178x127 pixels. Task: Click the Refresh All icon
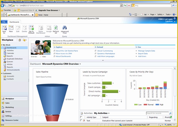[56, 28]
